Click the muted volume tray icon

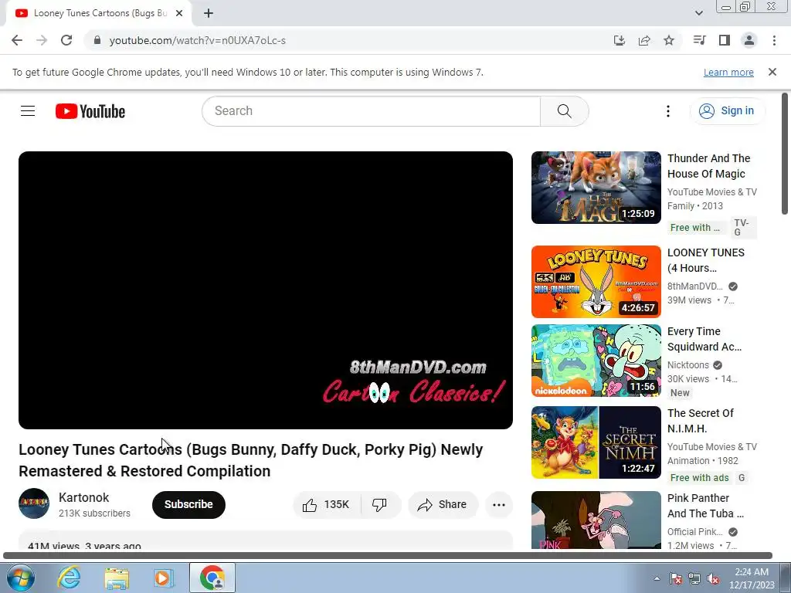coord(713,578)
